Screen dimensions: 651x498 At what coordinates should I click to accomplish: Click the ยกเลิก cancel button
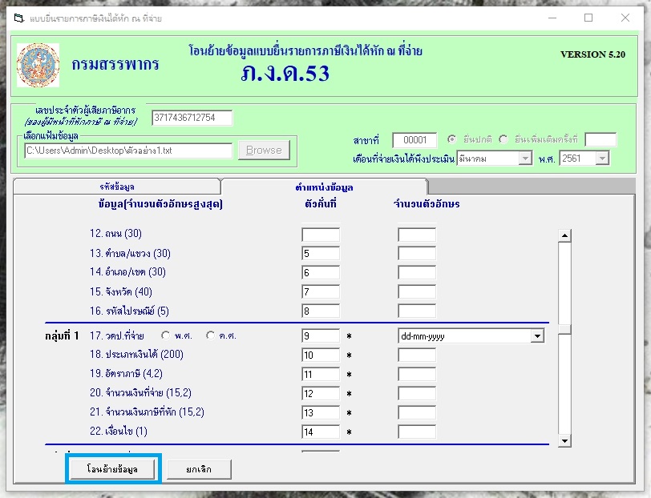pyautogui.click(x=199, y=469)
